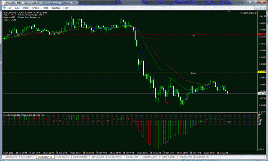Screen dimensions: 268x161
Task: Open the Charts menu
Action: 36,8
